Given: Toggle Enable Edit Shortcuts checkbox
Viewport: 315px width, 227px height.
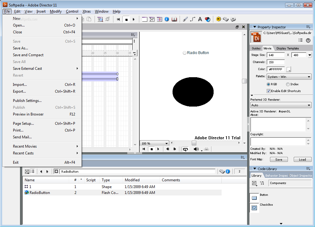Looking at the screenshot, I should tap(268, 91).
